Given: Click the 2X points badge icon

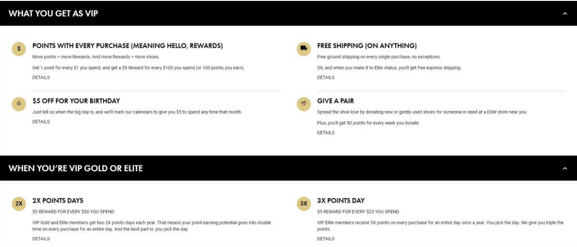Looking at the screenshot, I should (19, 203).
